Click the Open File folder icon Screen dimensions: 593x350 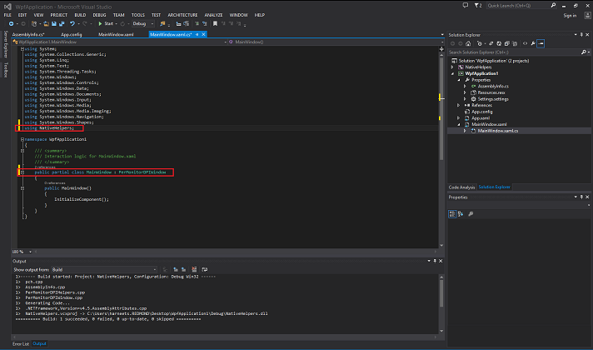pos(46,24)
